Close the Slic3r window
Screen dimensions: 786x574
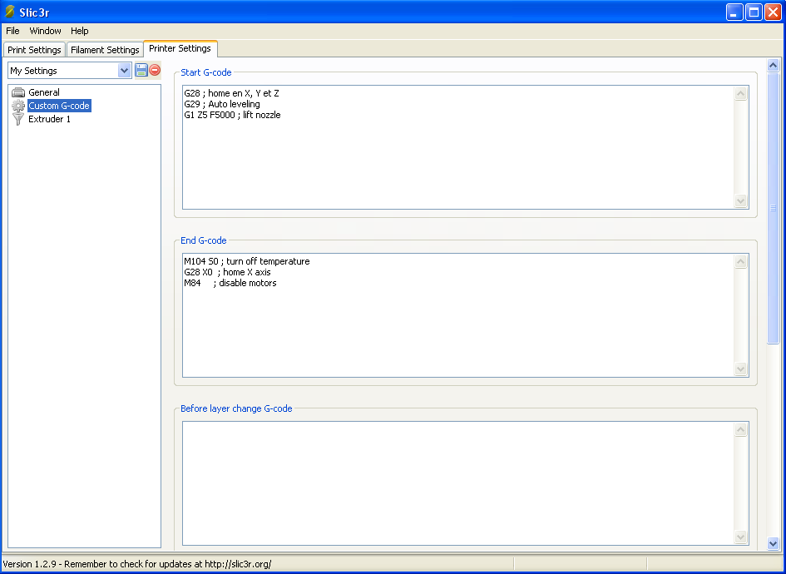(x=773, y=12)
